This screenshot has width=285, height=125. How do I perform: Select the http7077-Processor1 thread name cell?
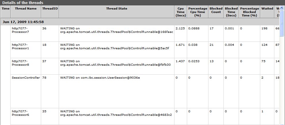click(x=26, y=50)
